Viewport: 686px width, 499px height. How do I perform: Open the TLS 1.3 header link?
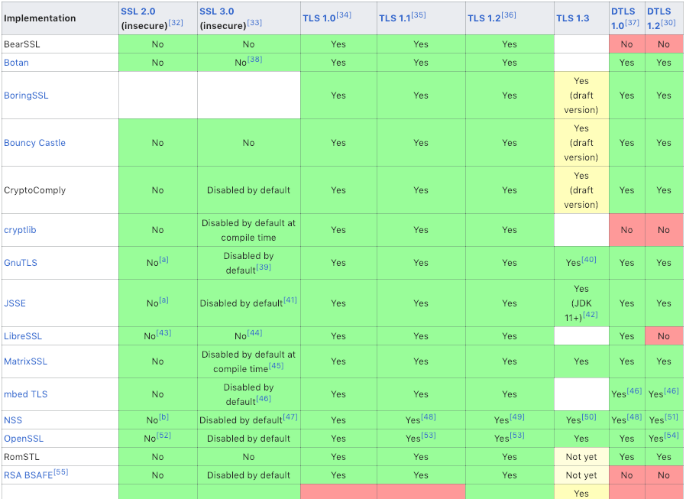coord(572,18)
